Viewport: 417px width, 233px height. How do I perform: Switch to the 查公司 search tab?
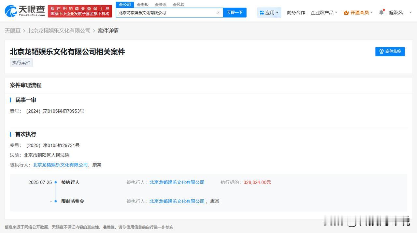tap(125, 4)
